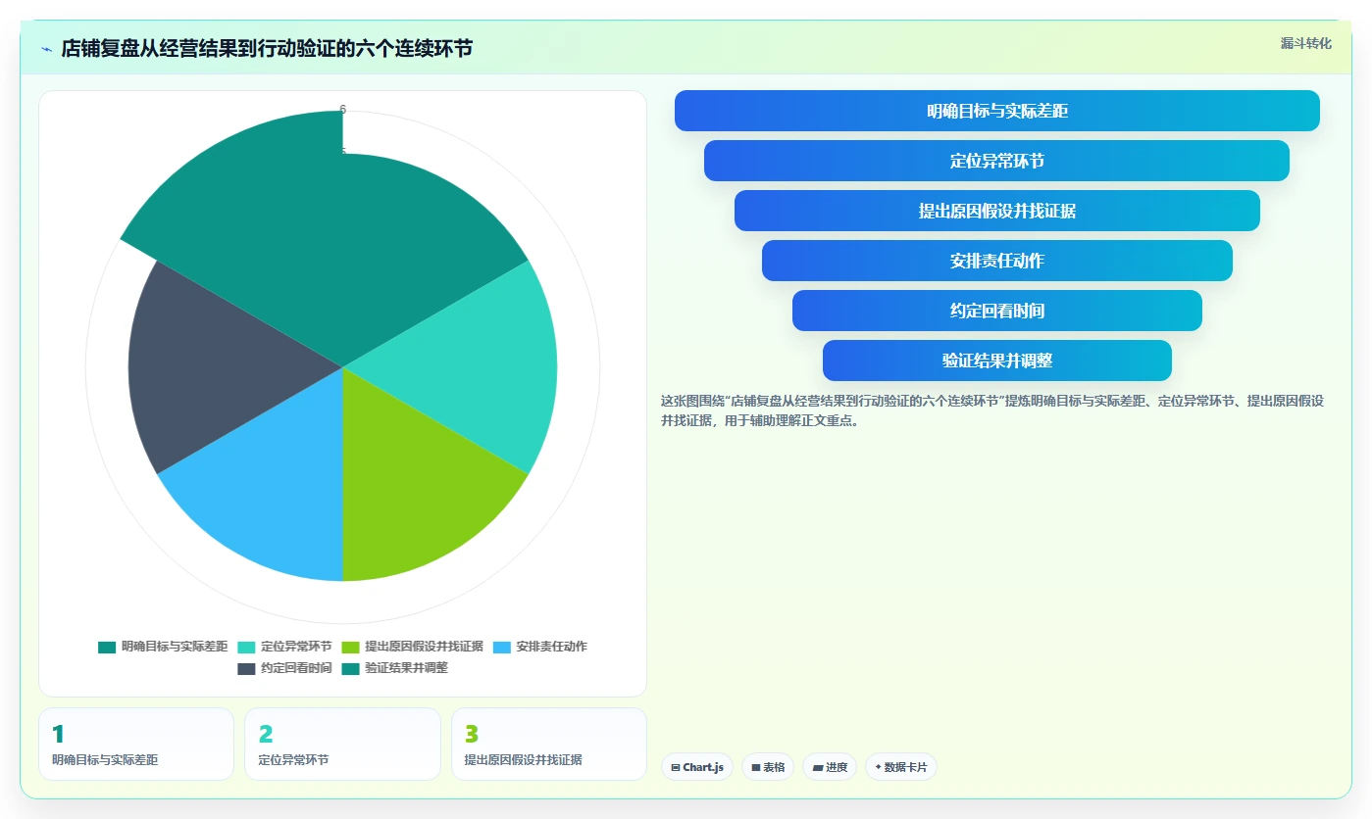Select the 进度 chip
This screenshot has height=819, width=1372.
830,767
